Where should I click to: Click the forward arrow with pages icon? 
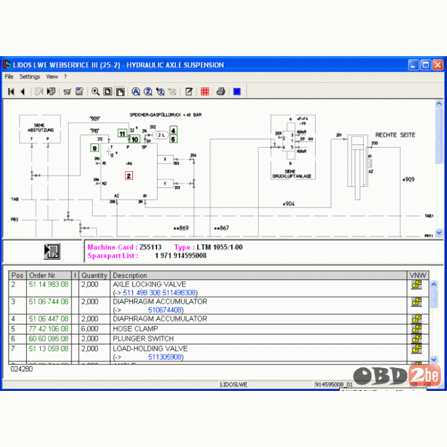click(52, 92)
